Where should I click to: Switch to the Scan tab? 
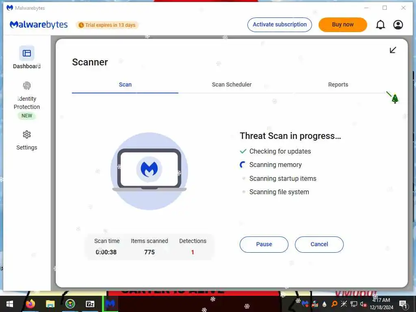coord(125,84)
